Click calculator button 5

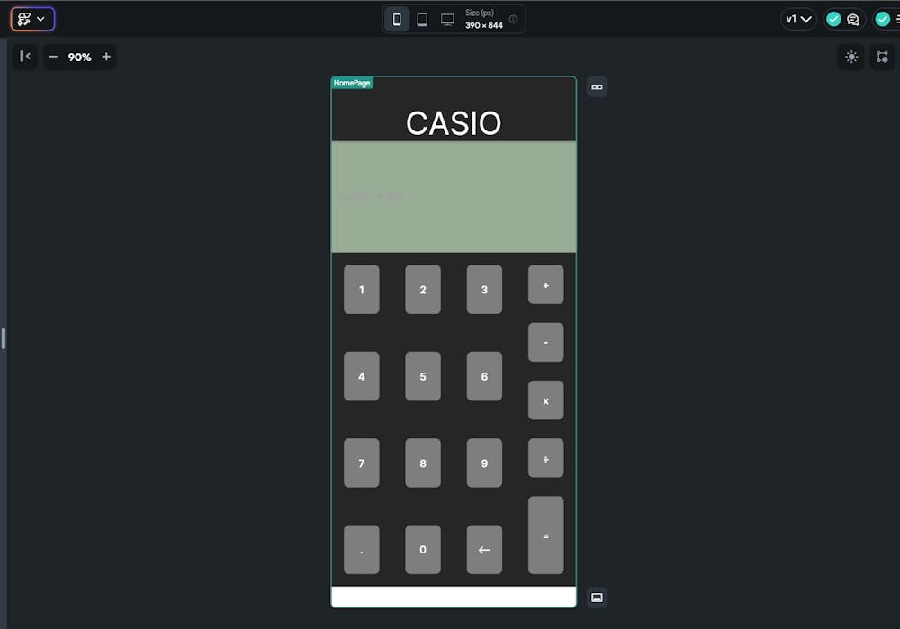pos(423,376)
